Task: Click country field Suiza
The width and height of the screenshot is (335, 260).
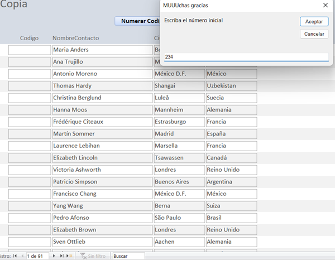Action: [x=231, y=206]
